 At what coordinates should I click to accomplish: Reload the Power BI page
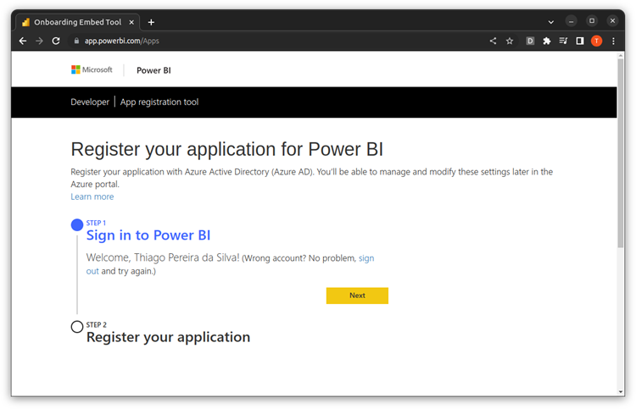point(56,41)
